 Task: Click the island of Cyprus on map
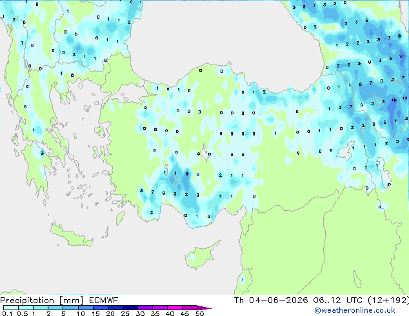pos(201,256)
